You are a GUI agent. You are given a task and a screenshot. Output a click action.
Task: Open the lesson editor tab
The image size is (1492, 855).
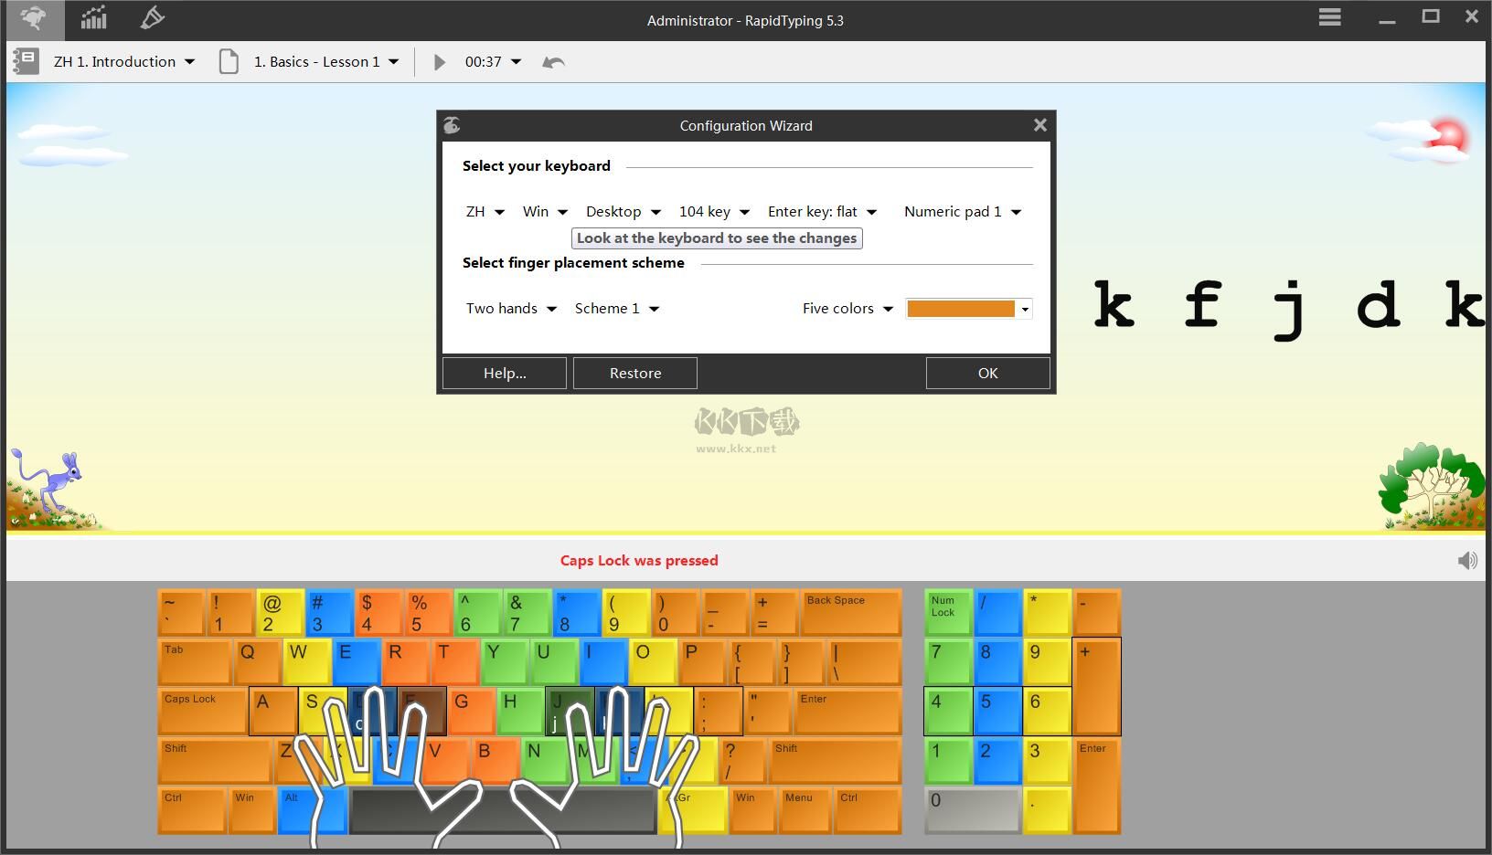(x=152, y=19)
